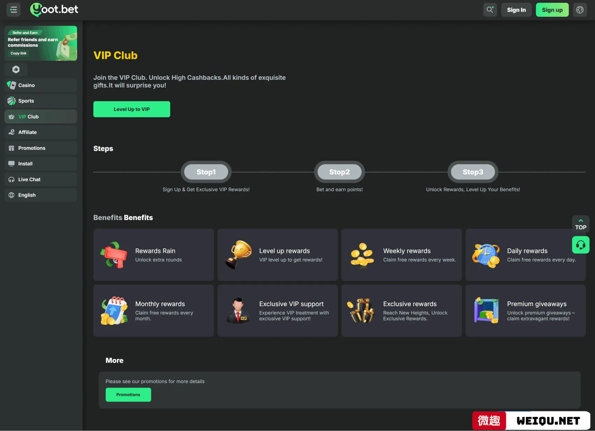Screen dimensions: 595x431
Task: Click the 'Rewards Rain' card title
Action: click(x=155, y=251)
